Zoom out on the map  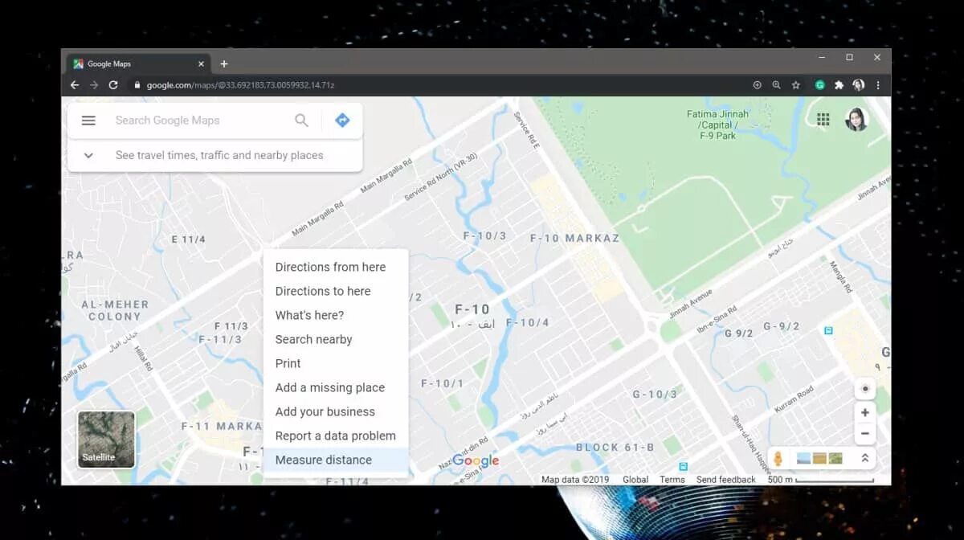(865, 433)
